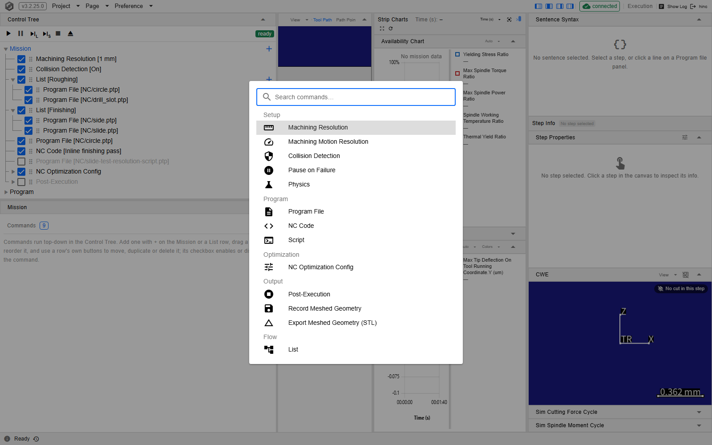
Task: Click Yielding Stress Ratio legend swatch
Action: pos(457,55)
